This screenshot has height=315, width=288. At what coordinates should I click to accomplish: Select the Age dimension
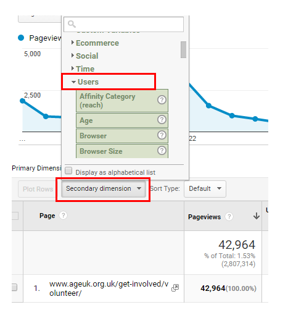[x=122, y=120]
